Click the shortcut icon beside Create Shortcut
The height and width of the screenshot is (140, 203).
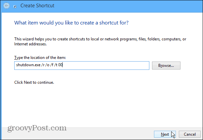(15, 7)
